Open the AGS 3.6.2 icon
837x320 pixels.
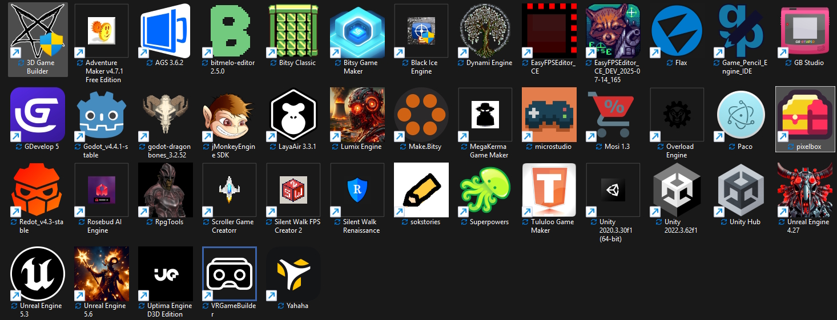[166, 31]
